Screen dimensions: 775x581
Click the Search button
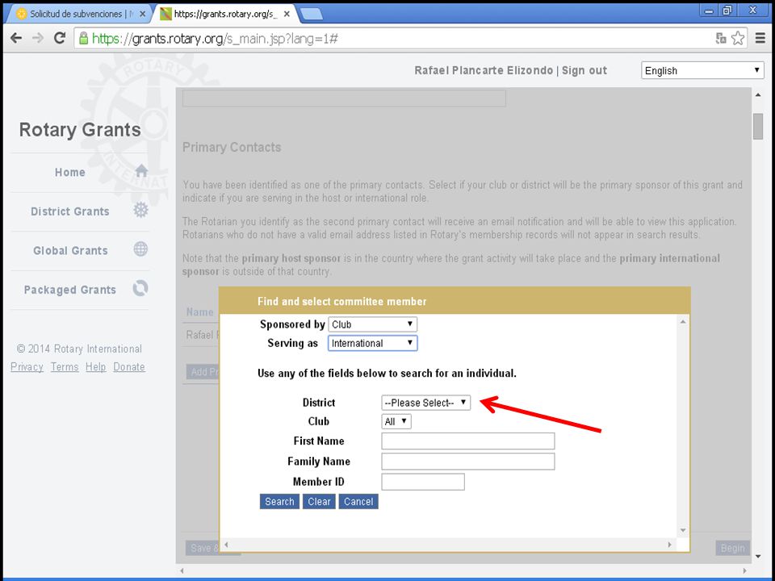pos(279,501)
